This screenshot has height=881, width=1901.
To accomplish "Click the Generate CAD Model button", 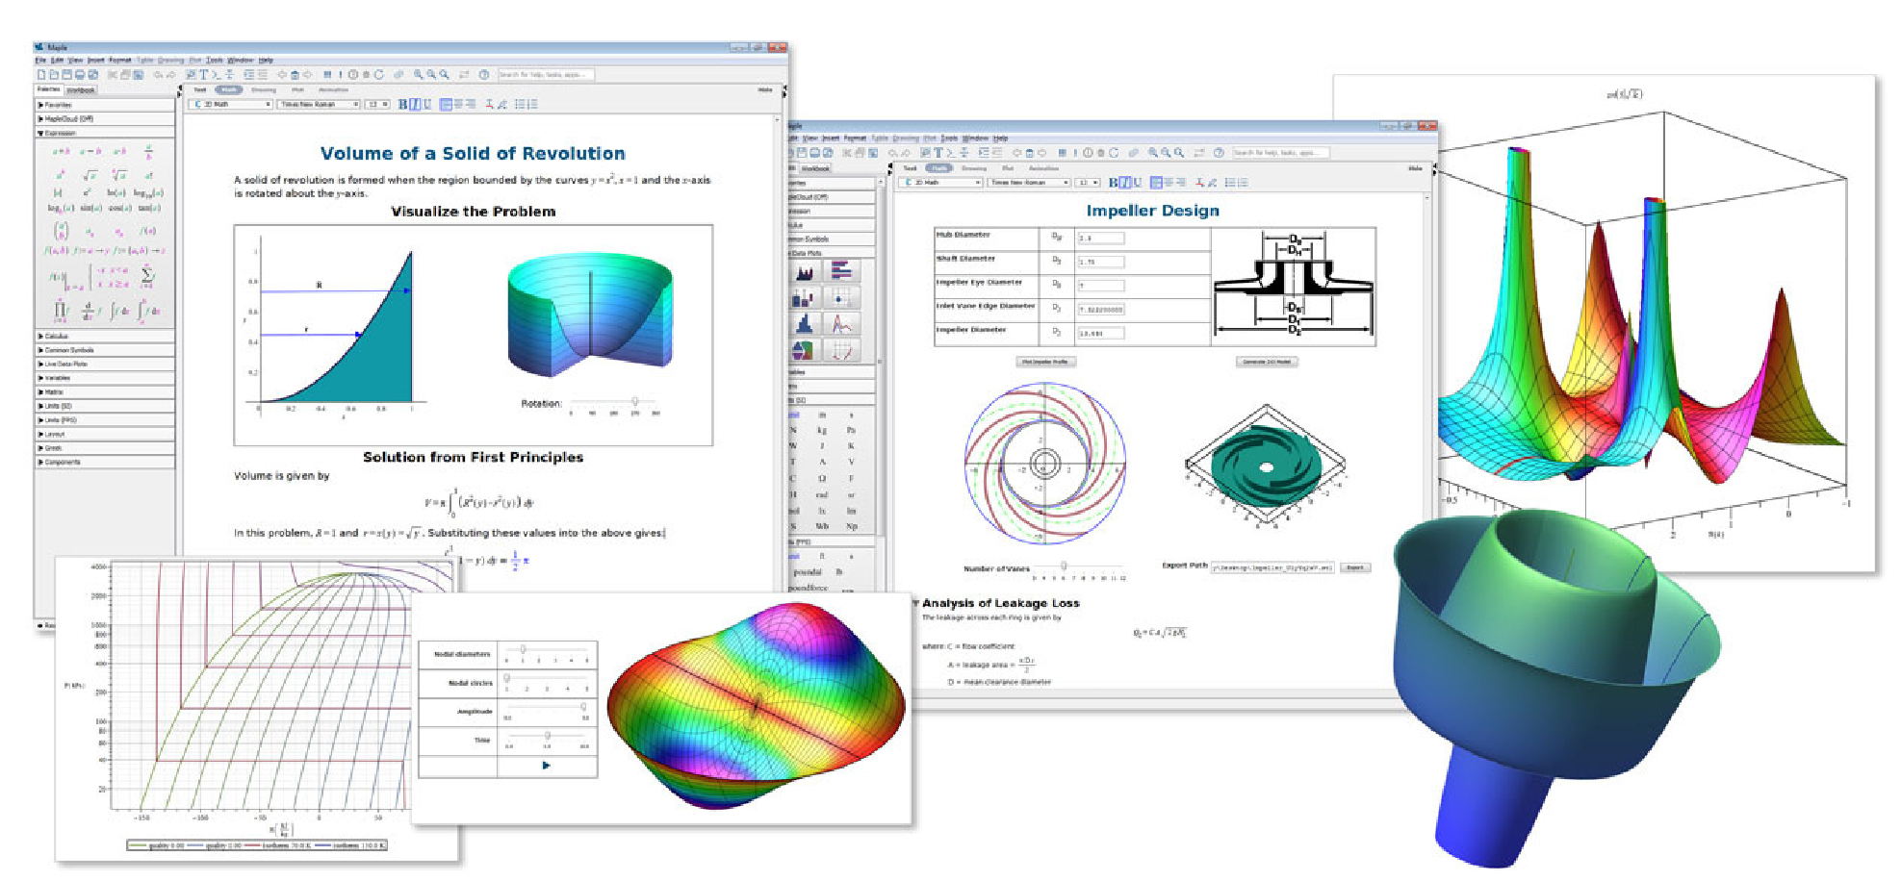I will tap(1267, 362).
